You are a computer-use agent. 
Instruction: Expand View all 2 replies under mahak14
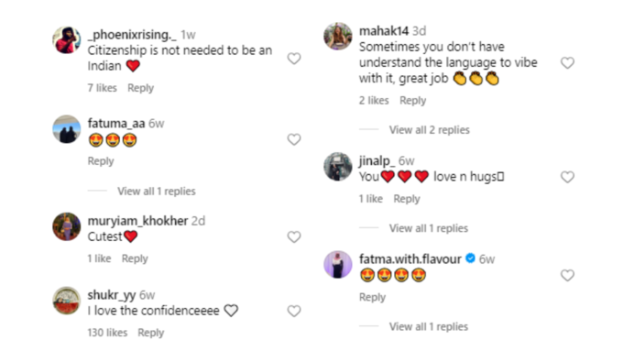tap(429, 130)
